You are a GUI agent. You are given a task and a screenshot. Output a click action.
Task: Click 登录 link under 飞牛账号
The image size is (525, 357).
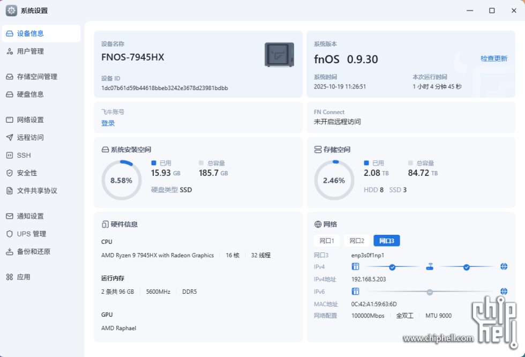coord(108,123)
